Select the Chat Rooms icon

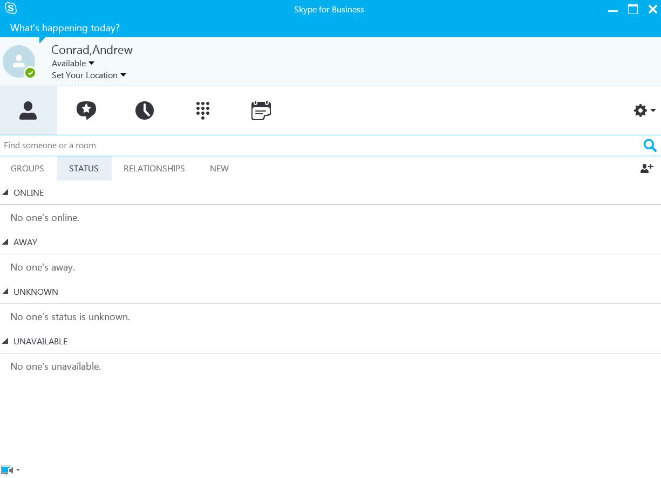click(x=86, y=110)
